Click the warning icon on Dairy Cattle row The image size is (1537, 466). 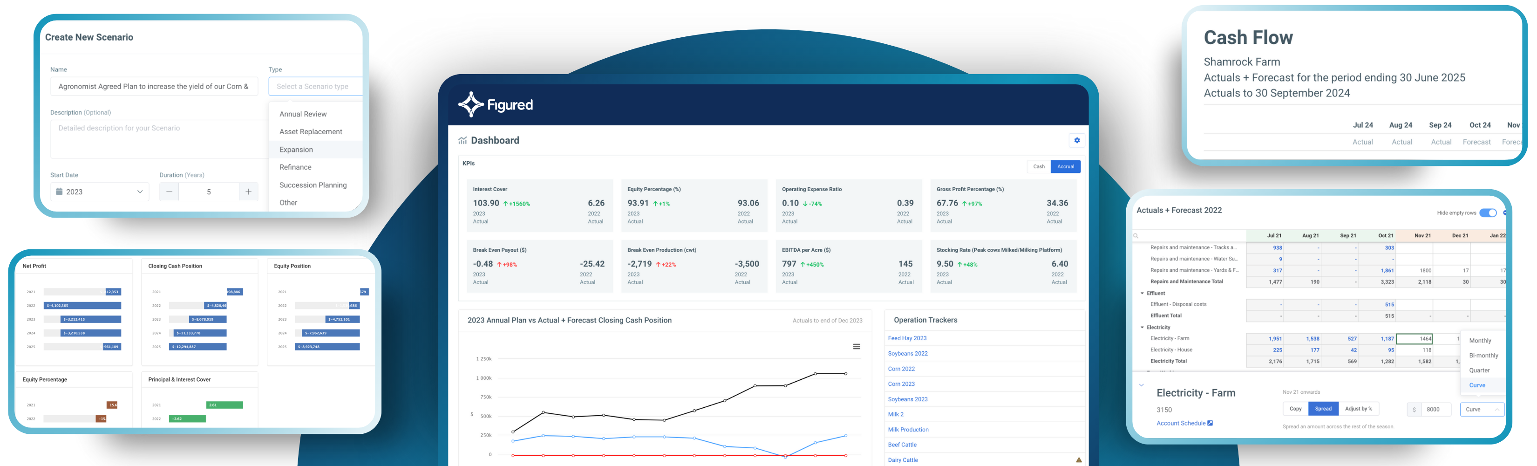1078,460
